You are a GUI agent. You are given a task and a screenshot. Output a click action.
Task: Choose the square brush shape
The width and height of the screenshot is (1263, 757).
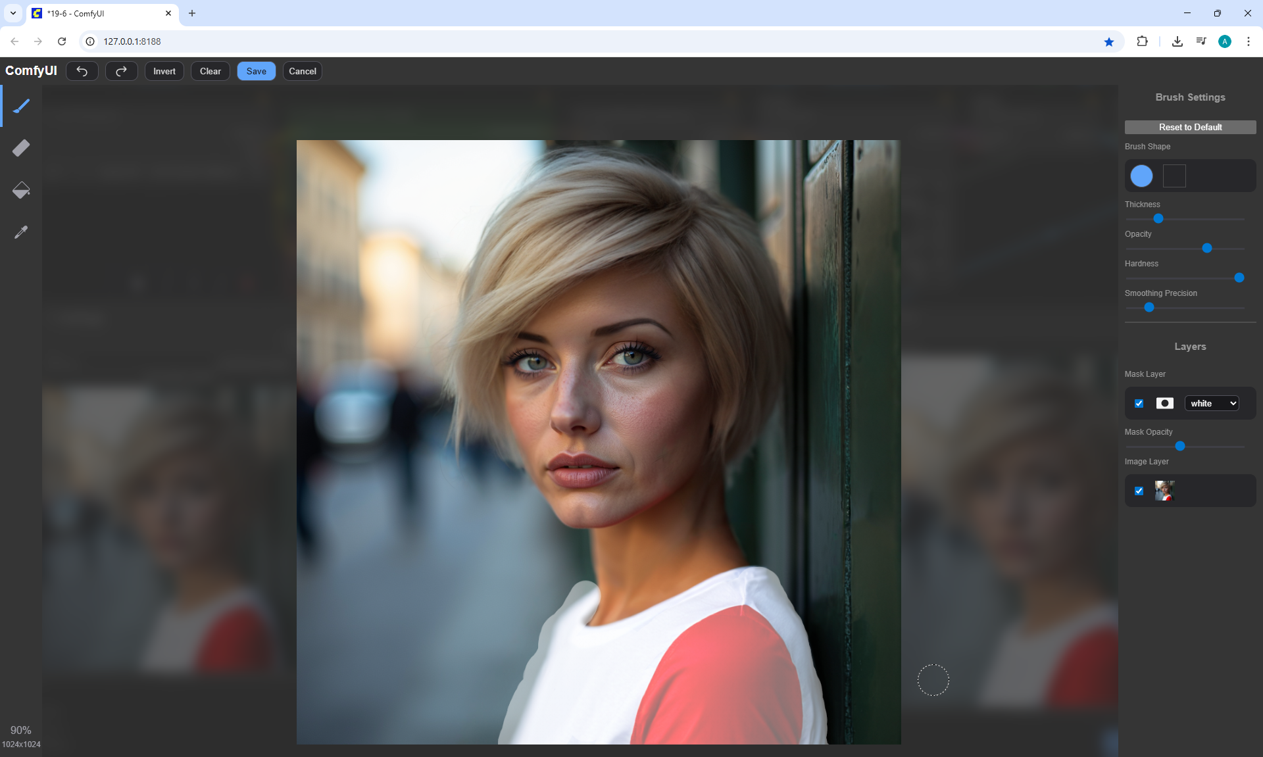click(1174, 176)
